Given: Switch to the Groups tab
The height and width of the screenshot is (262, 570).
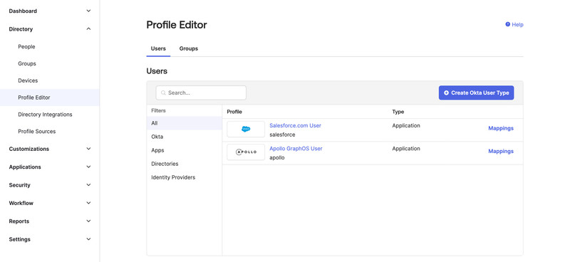Looking at the screenshot, I should point(189,48).
